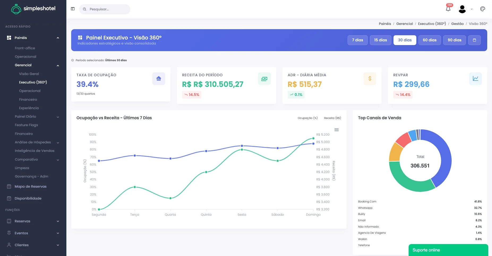The height and width of the screenshot is (256, 492).
Task: Click the Mapa de Reservas calendar icon
Action: (x=9, y=187)
